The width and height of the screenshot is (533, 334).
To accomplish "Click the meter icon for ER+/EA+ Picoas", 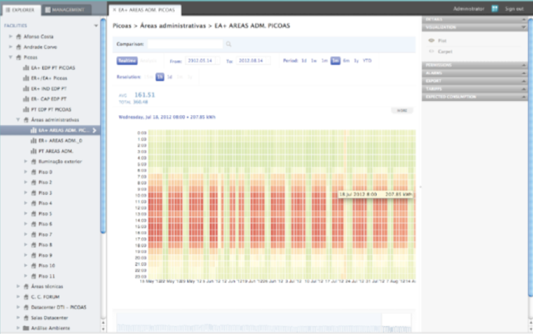I will coord(26,78).
